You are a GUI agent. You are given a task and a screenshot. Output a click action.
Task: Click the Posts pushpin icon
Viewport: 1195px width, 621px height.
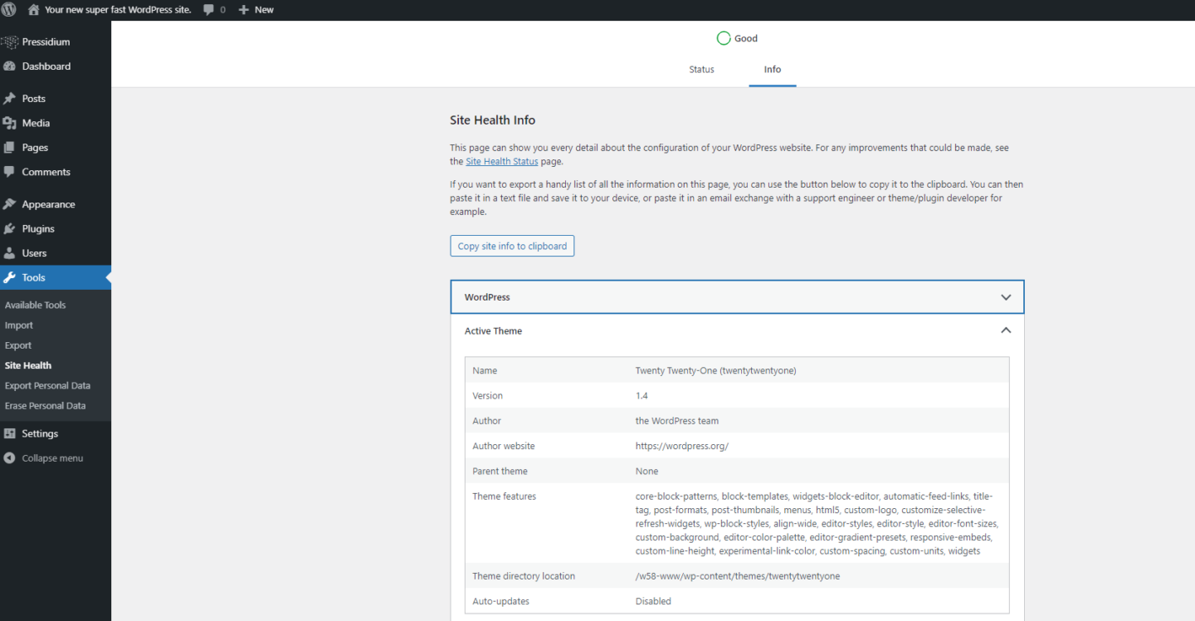tap(9, 98)
